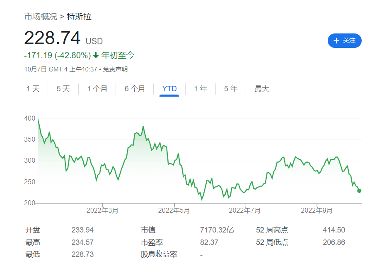Viewport: 389px width, 268px height.
Task: Select the 5 天 time range tab
Action: [x=63, y=89]
